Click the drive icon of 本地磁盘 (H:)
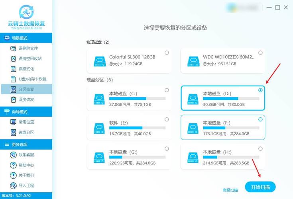 pos(193,158)
